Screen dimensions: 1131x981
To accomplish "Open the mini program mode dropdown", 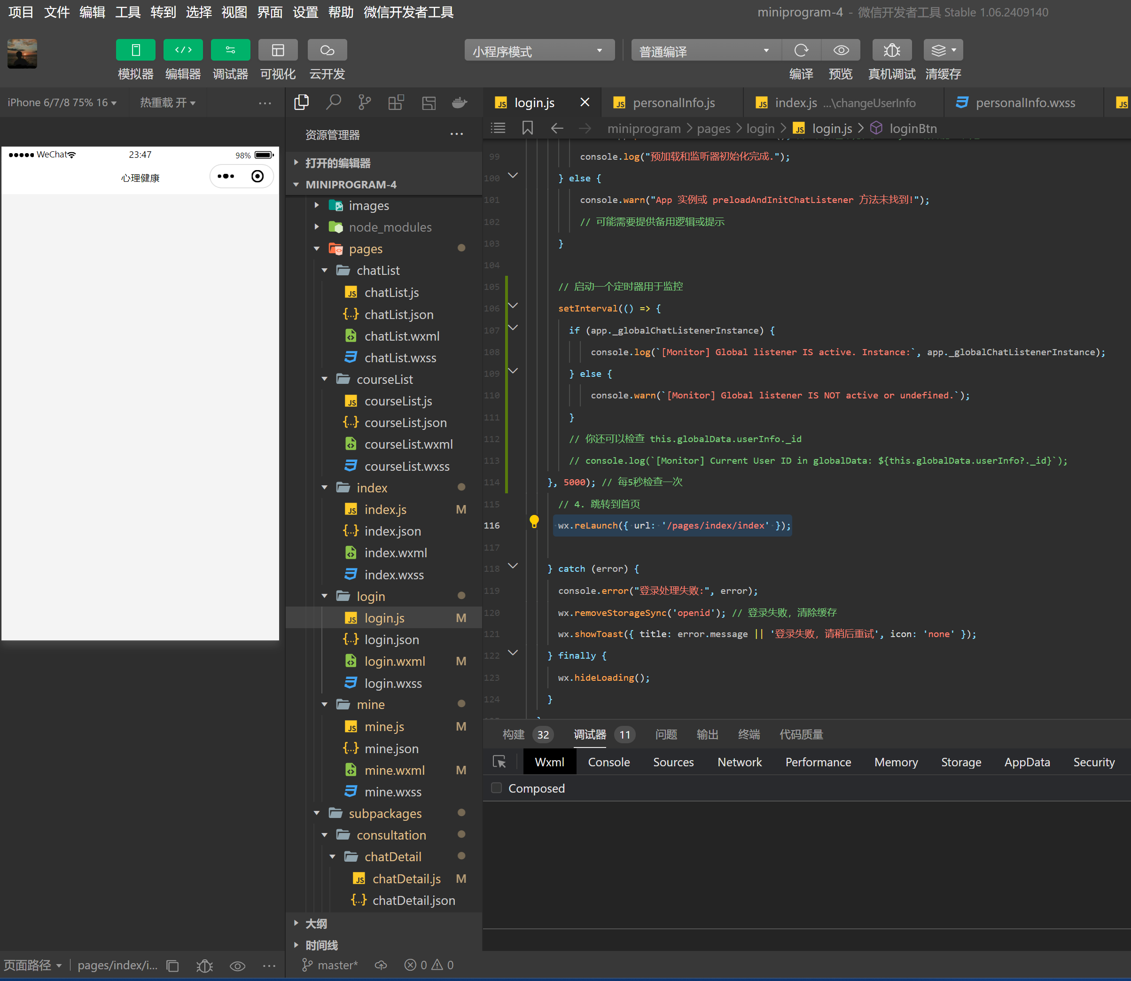I will 539,51.
